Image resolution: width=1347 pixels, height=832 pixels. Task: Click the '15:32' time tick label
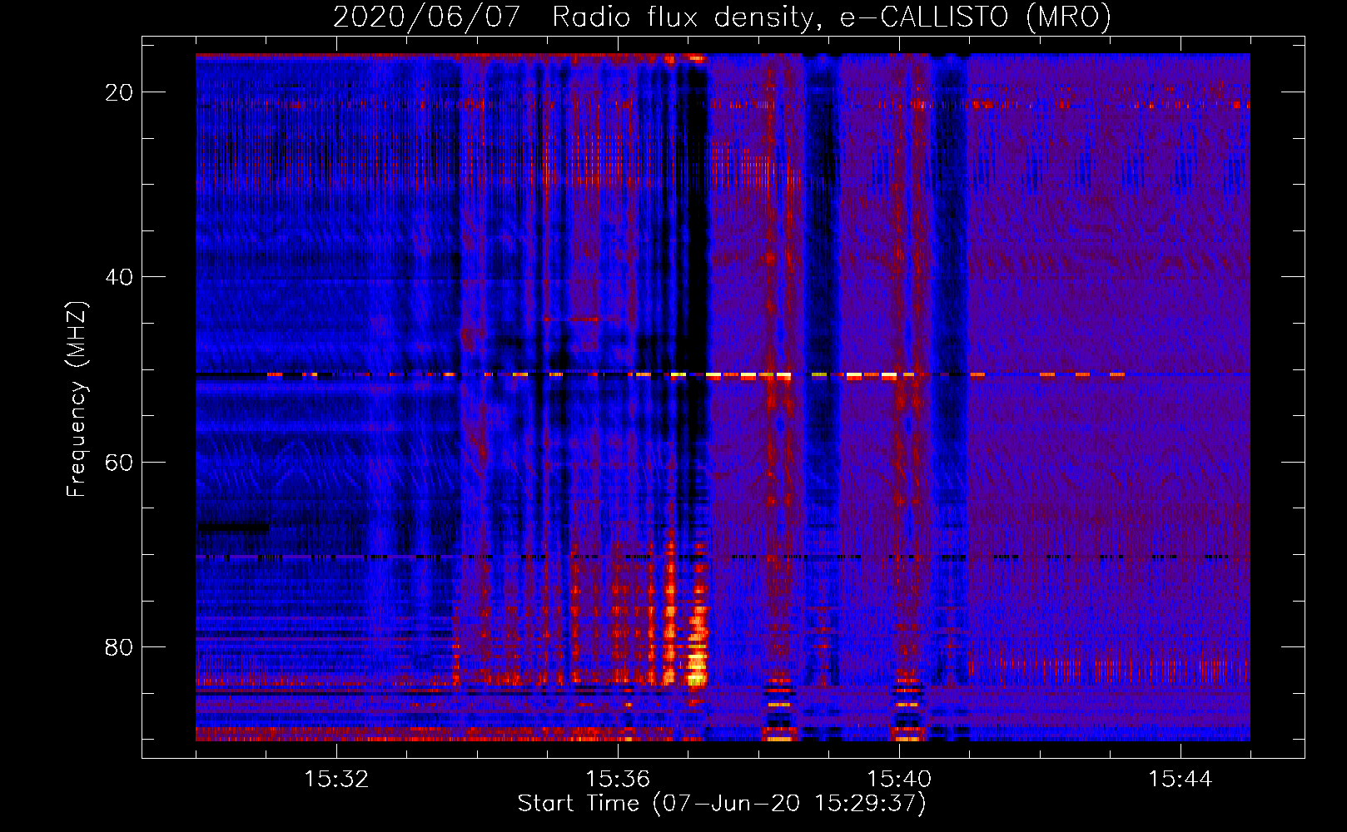(x=336, y=780)
